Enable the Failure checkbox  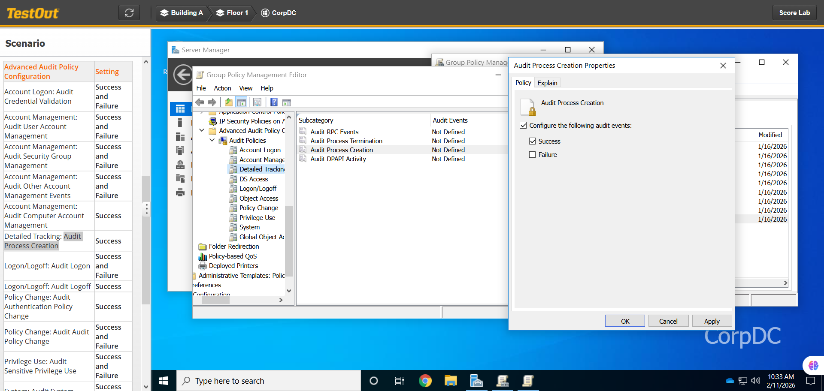[x=533, y=155]
